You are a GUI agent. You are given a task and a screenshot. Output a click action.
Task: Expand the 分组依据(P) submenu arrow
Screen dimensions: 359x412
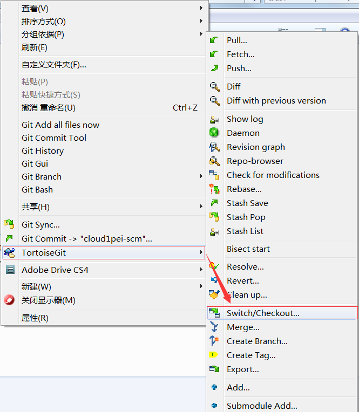pos(201,34)
